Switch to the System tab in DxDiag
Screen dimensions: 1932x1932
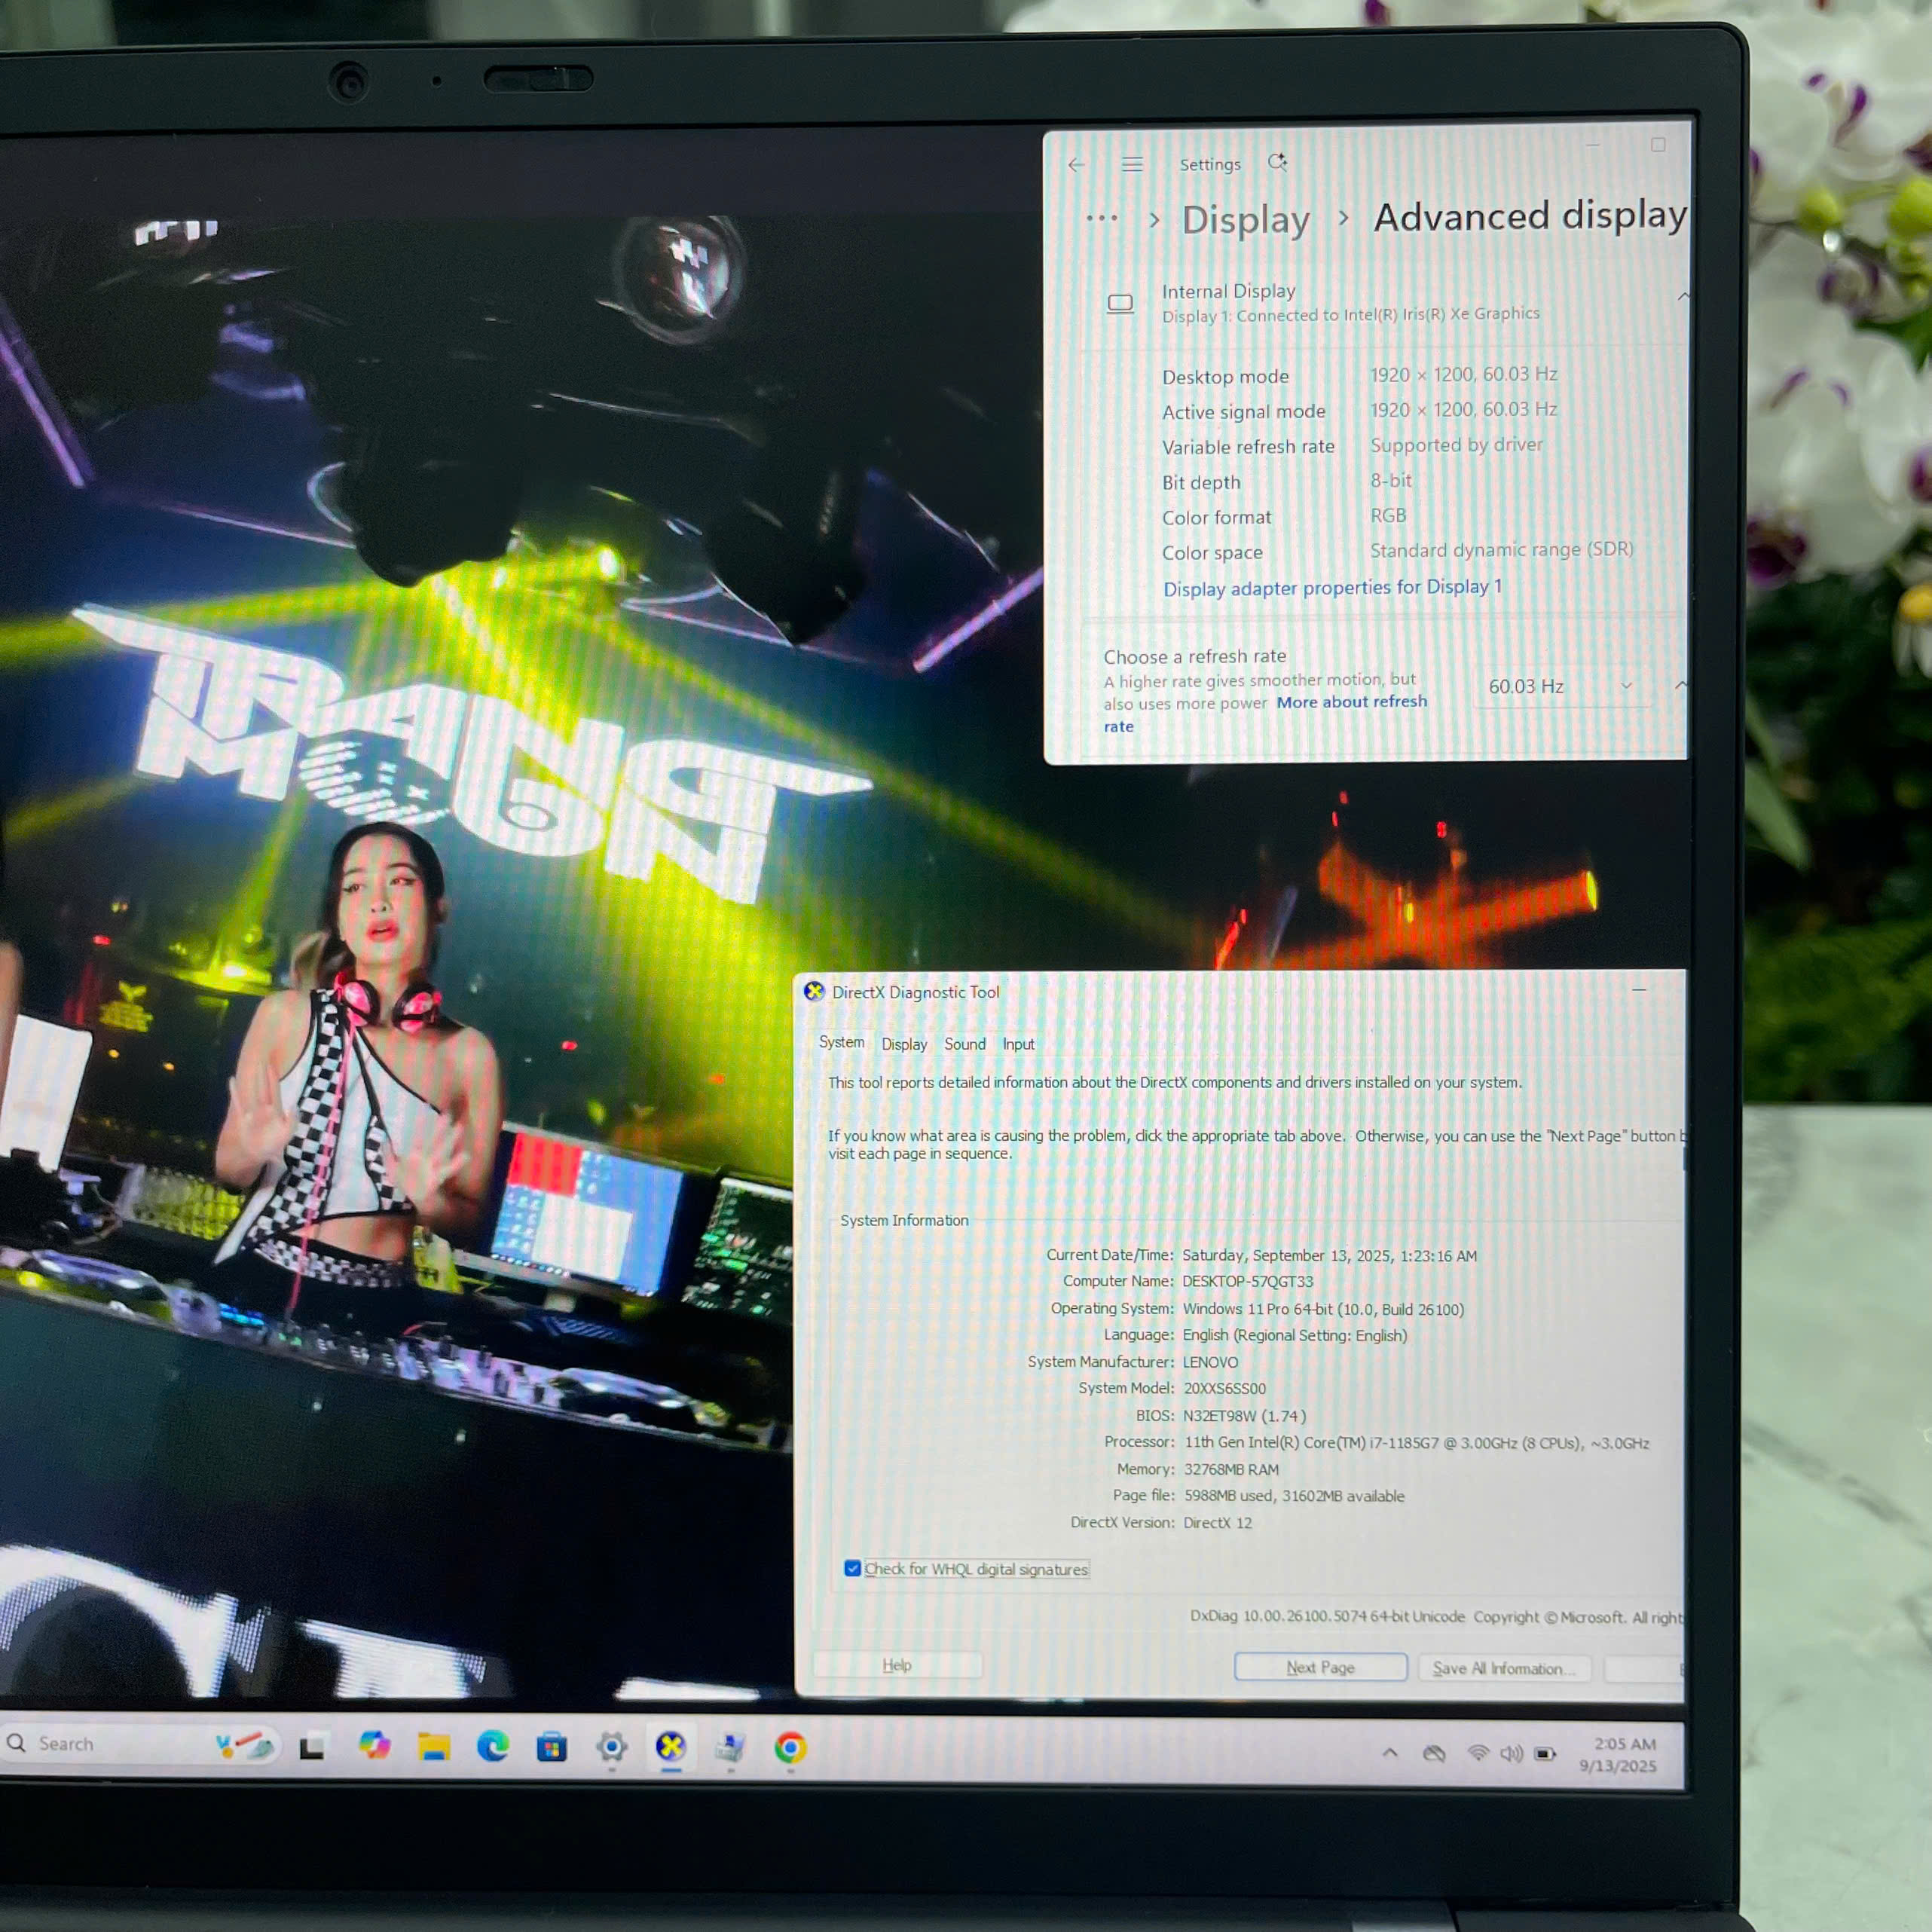841,1042
